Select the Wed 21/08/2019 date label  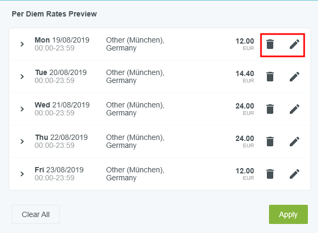click(62, 105)
